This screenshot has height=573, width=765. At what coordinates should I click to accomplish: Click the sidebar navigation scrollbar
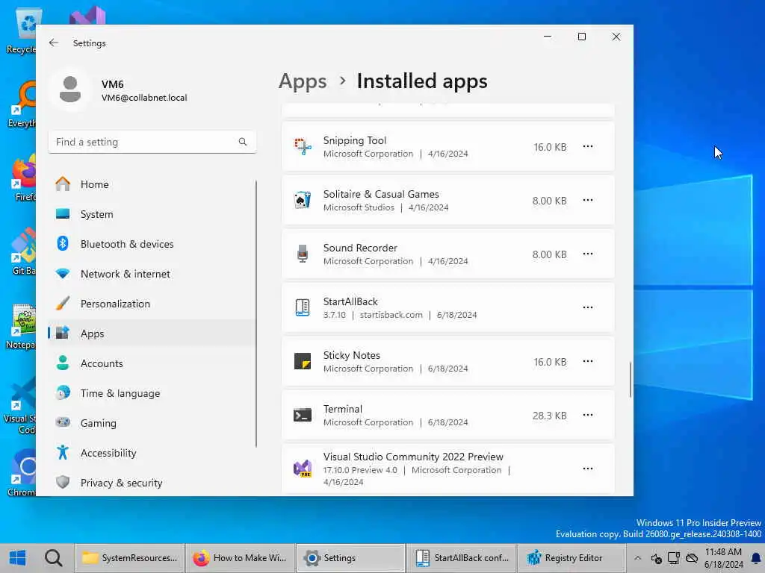pos(256,313)
